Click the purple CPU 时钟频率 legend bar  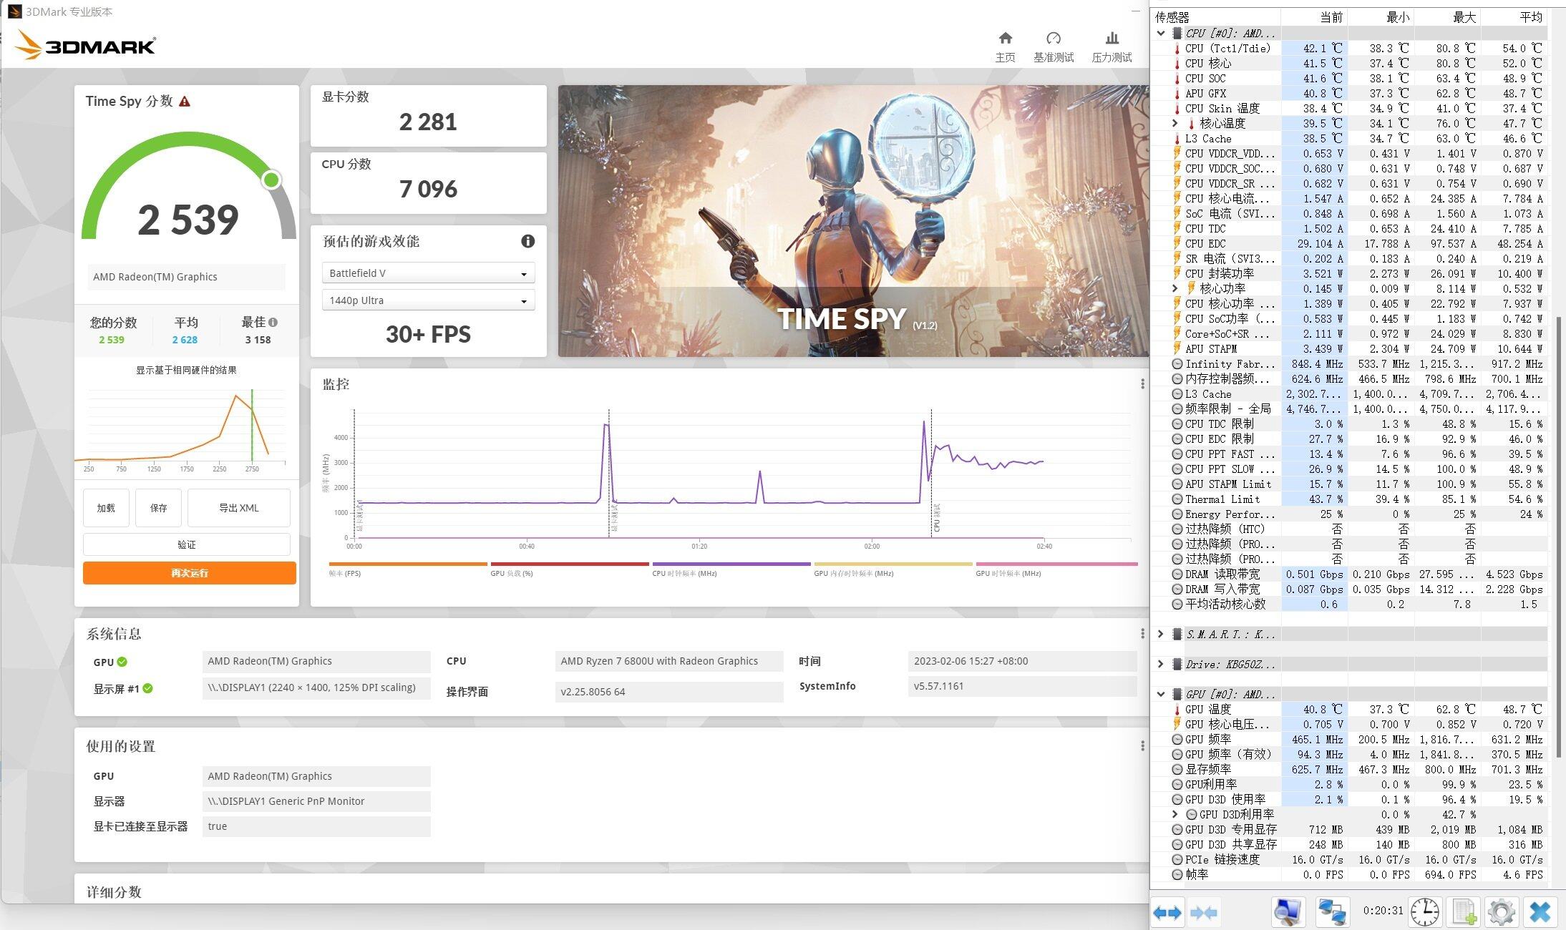pos(731,564)
